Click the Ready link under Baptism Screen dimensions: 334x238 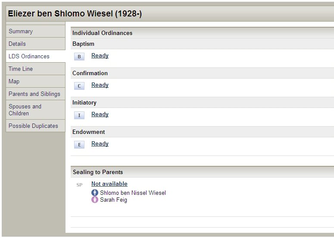coord(100,56)
